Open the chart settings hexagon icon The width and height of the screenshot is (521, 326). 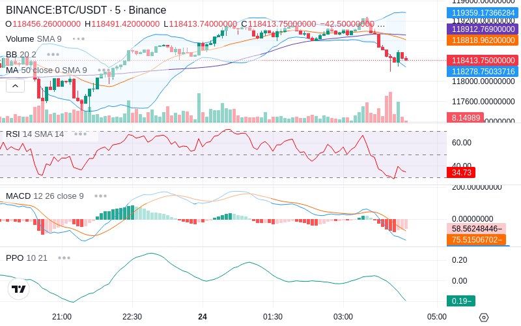483,317
